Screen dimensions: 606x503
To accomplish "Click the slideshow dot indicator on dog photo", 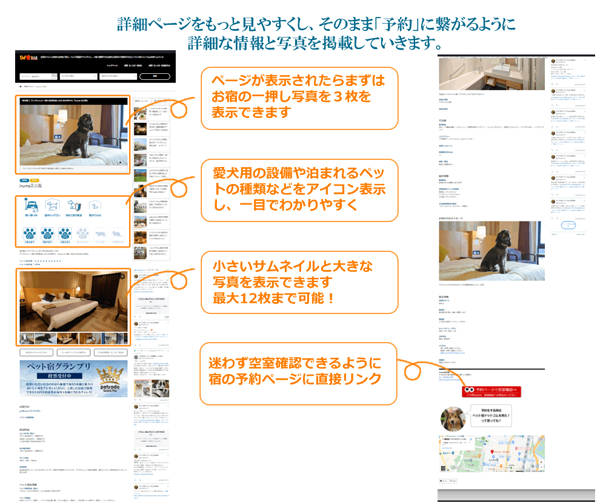I will click(x=119, y=163).
